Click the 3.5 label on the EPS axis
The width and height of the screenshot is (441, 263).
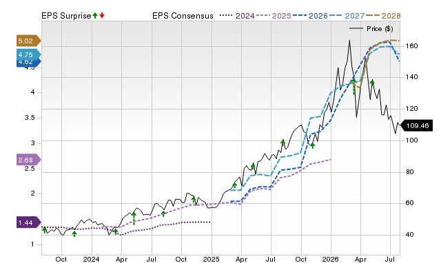[x=30, y=118]
